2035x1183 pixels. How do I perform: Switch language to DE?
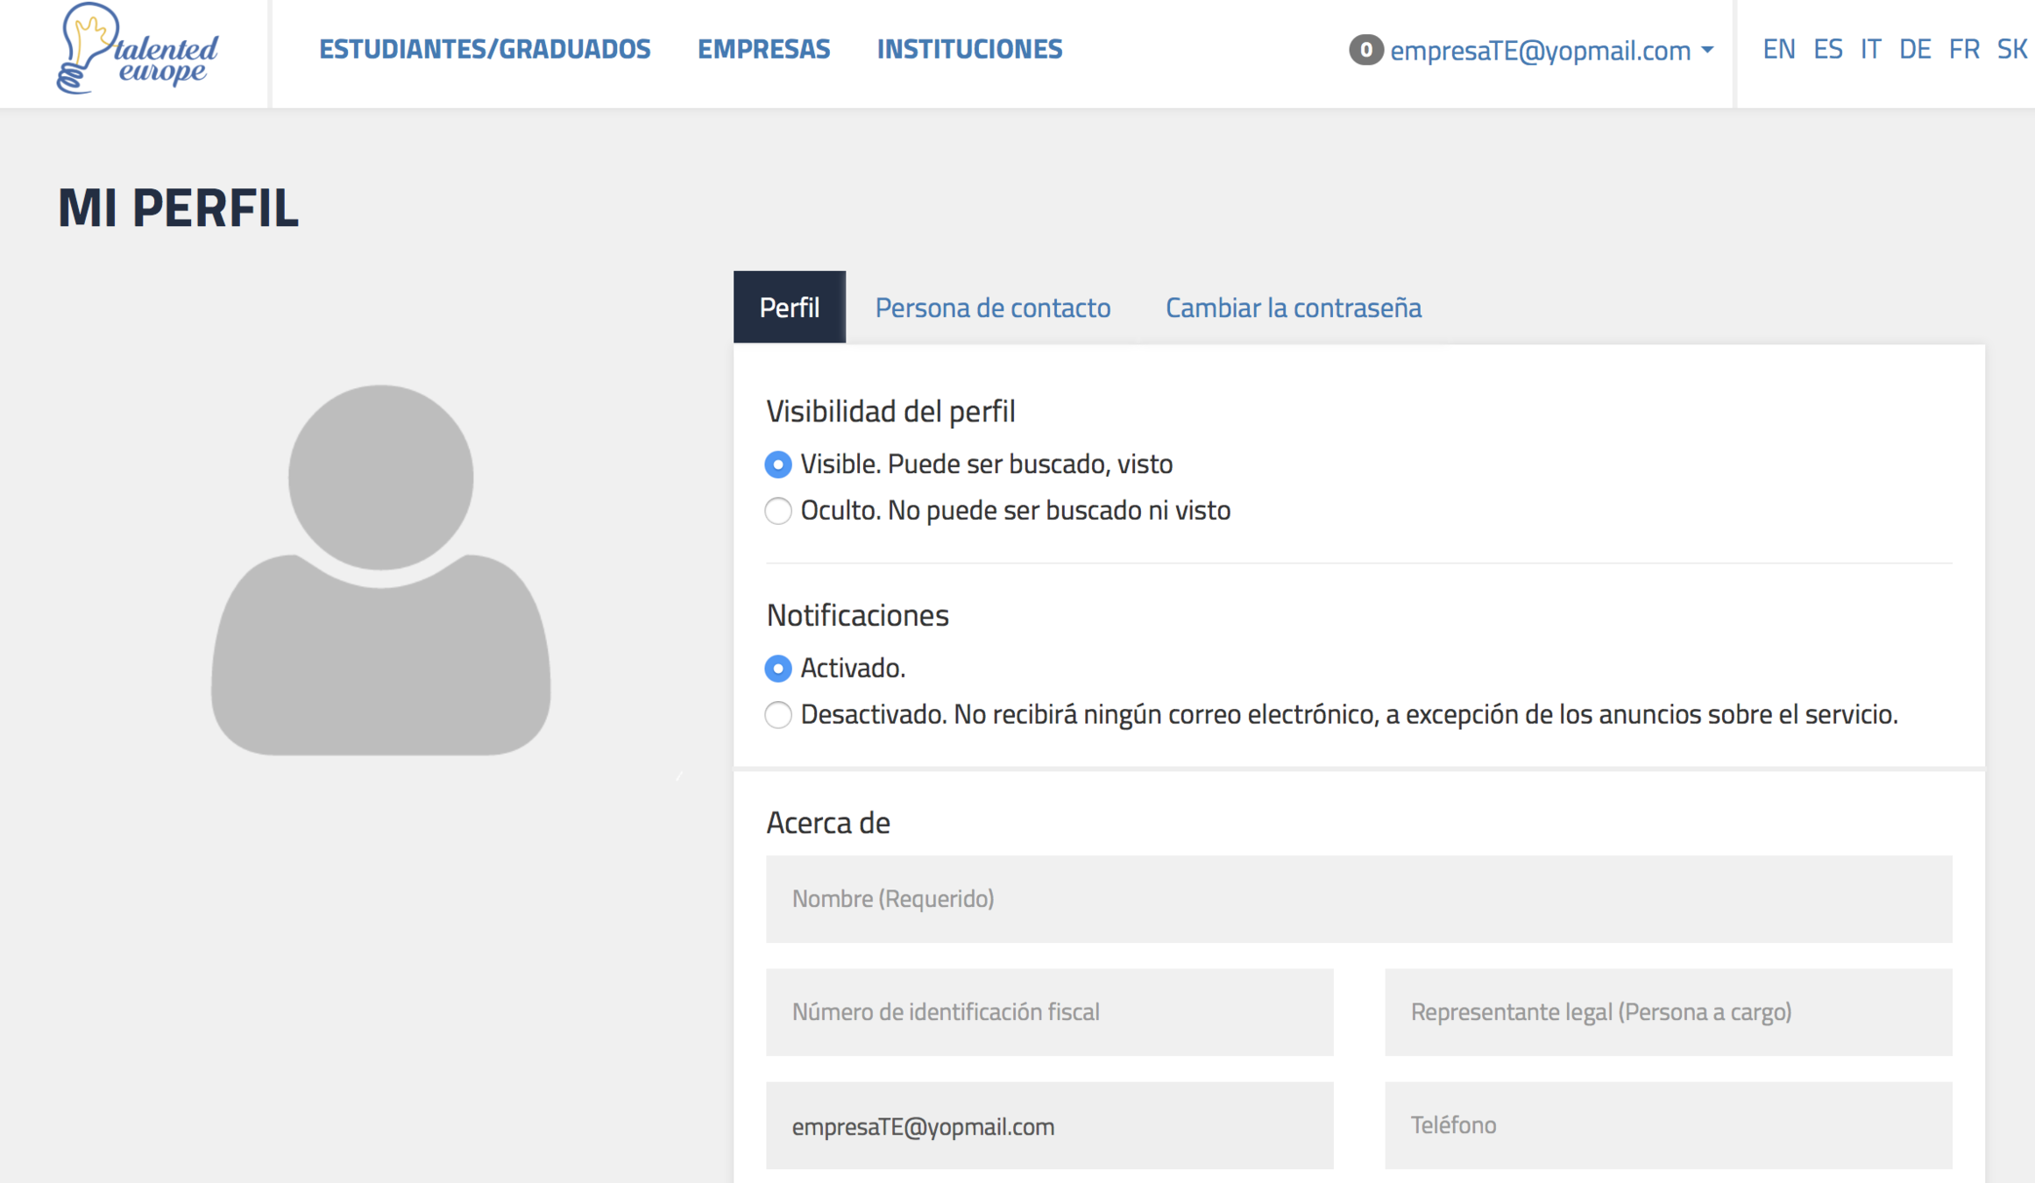(x=1914, y=49)
